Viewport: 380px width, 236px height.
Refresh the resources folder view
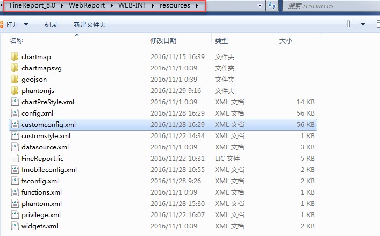click(272, 5)
